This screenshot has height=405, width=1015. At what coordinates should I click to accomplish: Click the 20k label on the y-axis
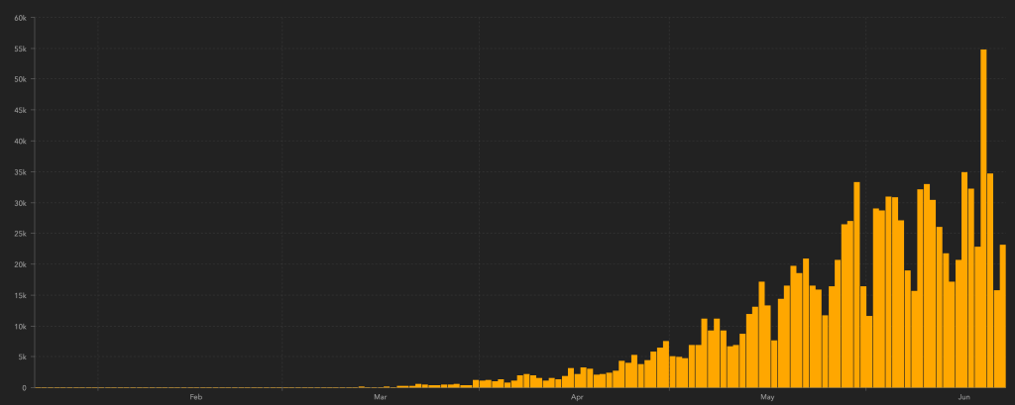[20, 264]
